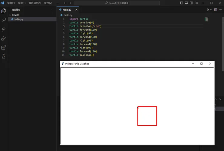Open the Testing flask view

(4, 56)
